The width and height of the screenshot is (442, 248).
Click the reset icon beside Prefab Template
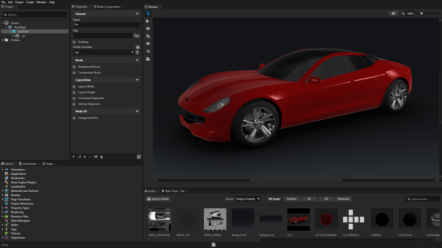point(137,52)
